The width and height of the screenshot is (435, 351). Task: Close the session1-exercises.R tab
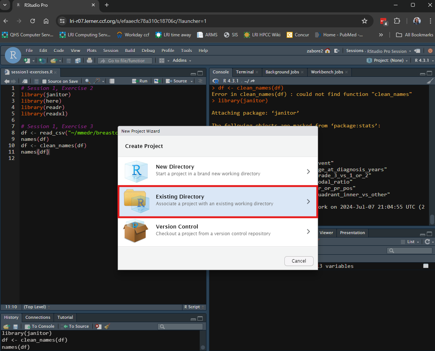pos(55,72)
